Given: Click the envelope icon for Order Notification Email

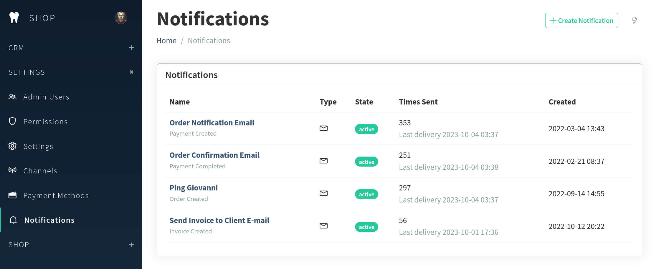Looking at the screenshot, I should click(323, 128).
